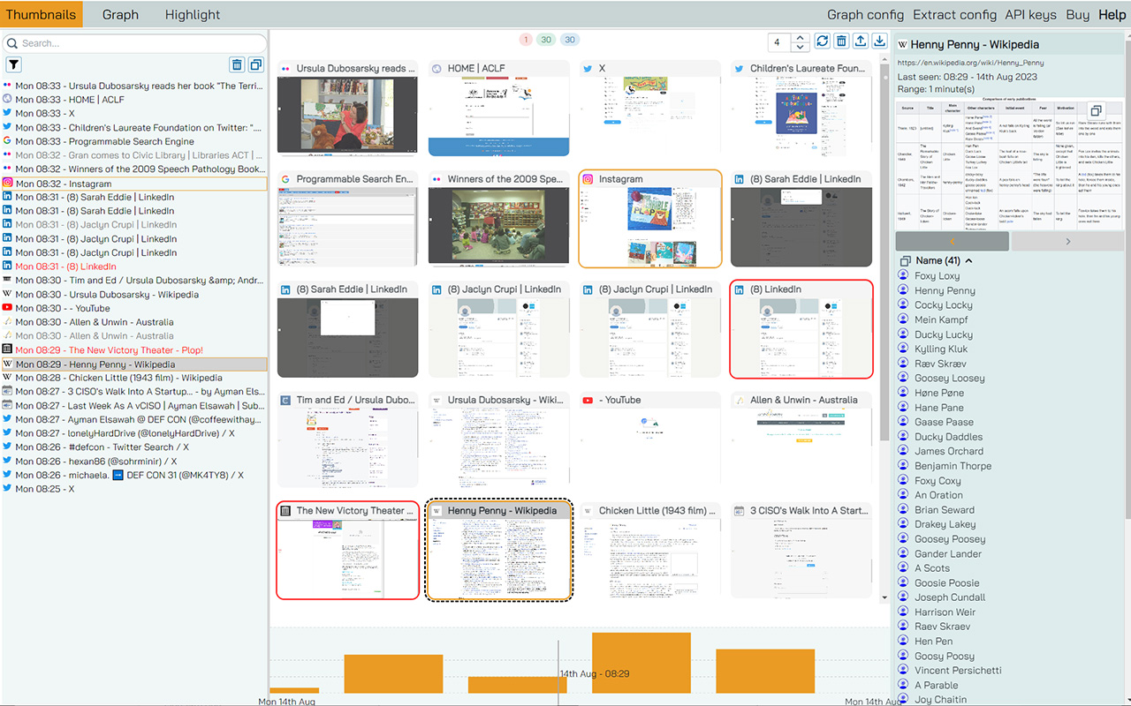
Task: Open the Extract config menu
Action: click(x=954, y=14)
